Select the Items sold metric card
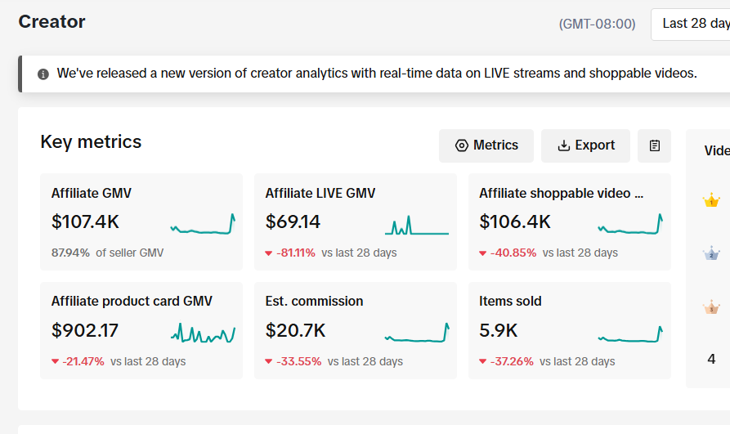730x434 pixels. point(570,330)
